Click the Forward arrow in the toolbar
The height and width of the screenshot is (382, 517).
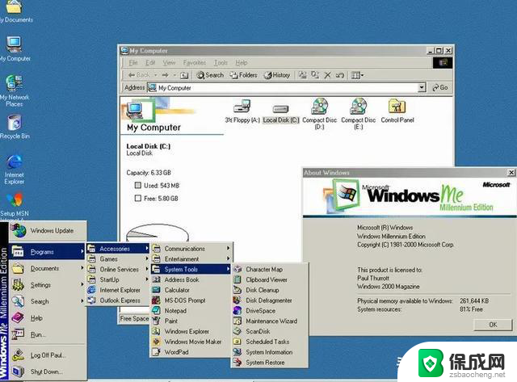pos(165,75)
